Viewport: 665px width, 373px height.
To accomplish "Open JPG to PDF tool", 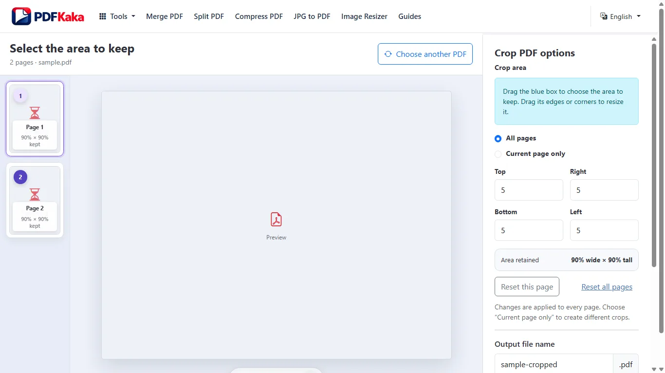I will point(312,17).
